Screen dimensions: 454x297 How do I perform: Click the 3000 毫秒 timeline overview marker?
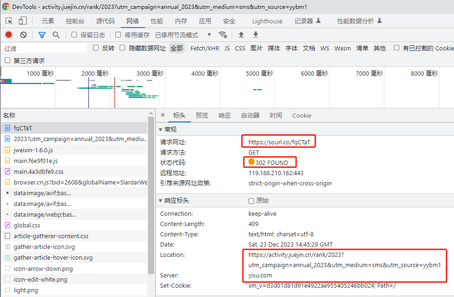(x=149, y=73)
